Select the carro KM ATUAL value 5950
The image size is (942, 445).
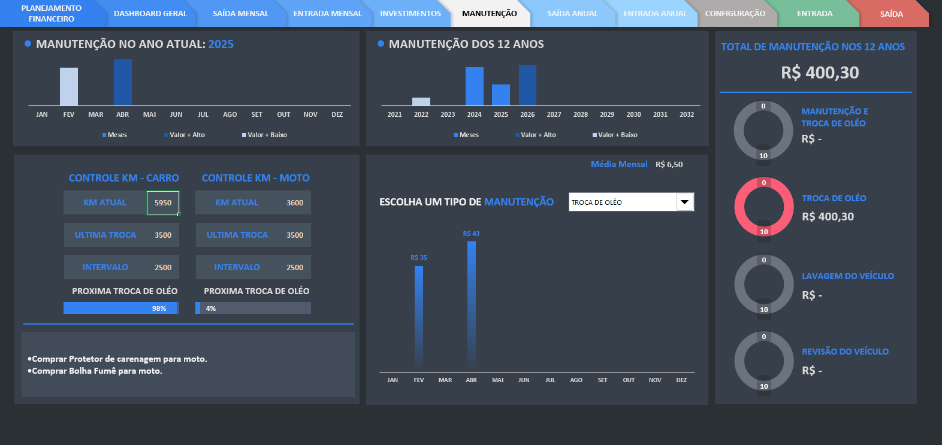(x=163, y=202)
